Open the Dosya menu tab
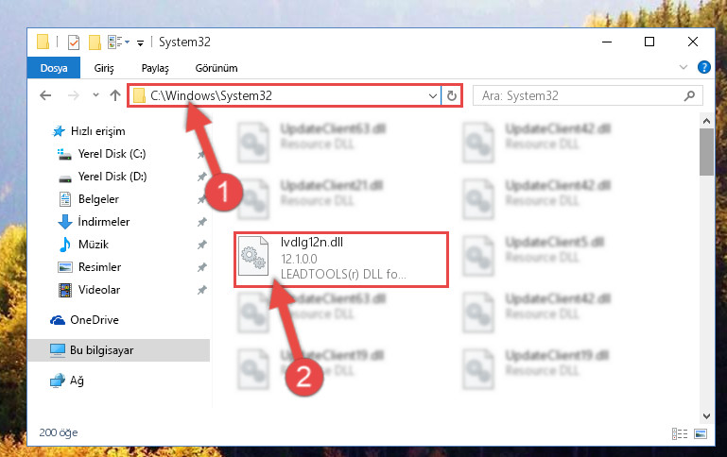The width and height of the screenshot is (727, 457). pyautogui.click(x=54, y=68)
